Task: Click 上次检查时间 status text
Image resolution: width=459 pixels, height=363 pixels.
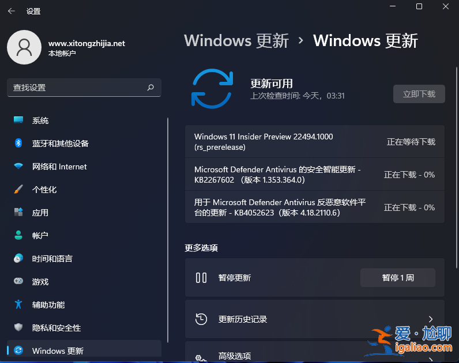Action: point(297,96)
